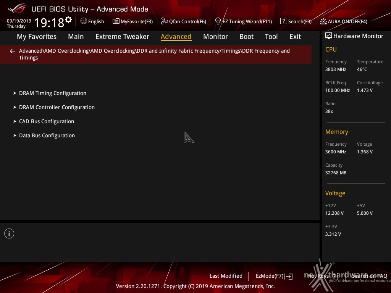The width and height of the screenshot is (391, 293).
Task: Open CAD Bus Configuration submenu
Action: click(x=47, y=122)
